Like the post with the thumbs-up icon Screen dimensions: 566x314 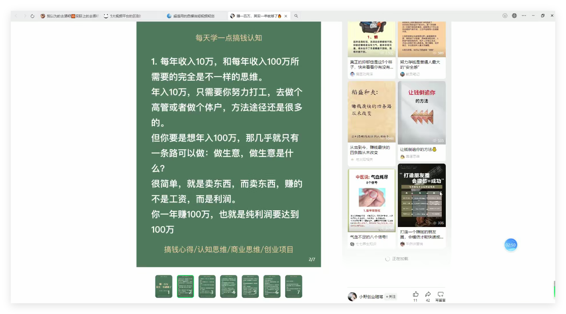(x=415, y=294)
